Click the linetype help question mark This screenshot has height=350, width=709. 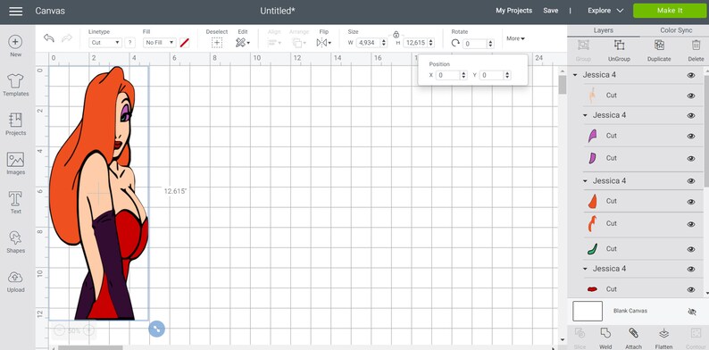tap(129, 43)
